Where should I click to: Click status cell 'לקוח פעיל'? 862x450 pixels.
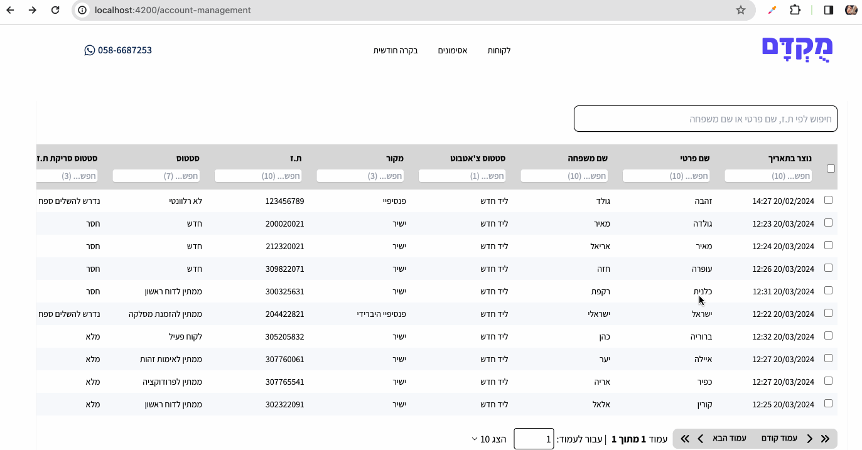[x=185, y=336]
